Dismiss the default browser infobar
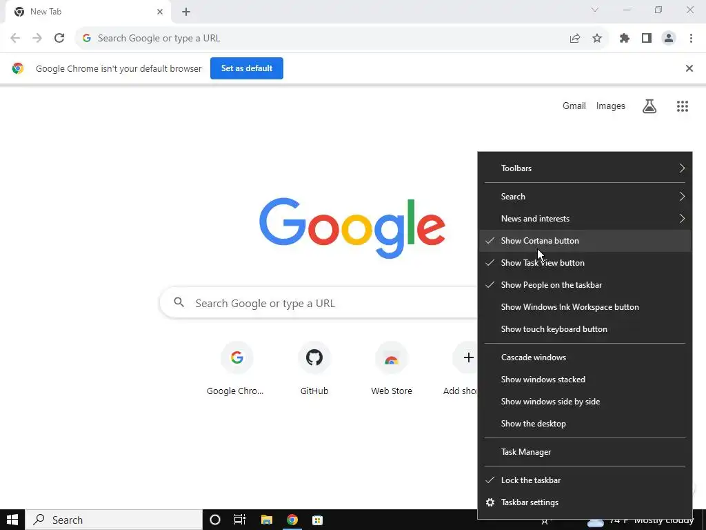This screenshot has width=706, height=530. click(x=689, y=68)
